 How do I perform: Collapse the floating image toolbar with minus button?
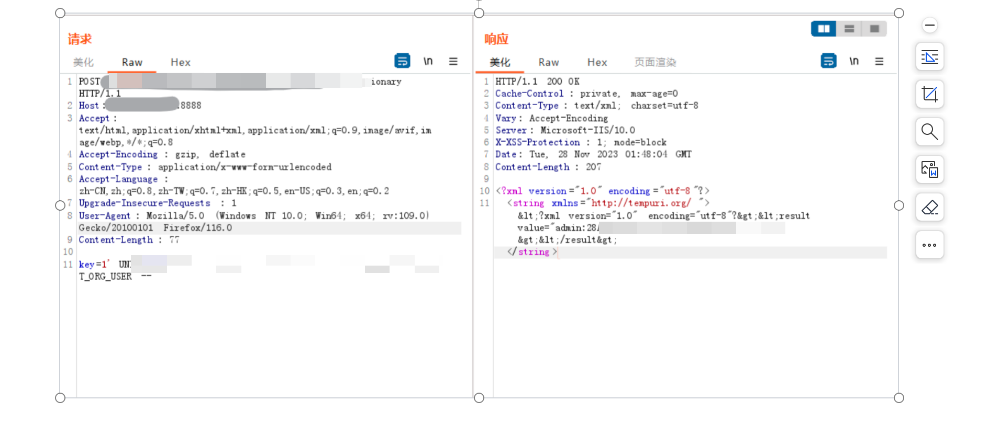(x=930, y=25)
